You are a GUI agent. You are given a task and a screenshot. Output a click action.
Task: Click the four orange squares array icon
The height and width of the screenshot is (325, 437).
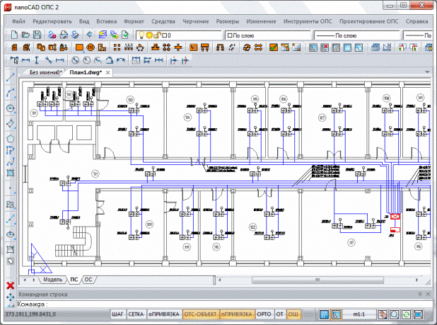click(117, 47)
